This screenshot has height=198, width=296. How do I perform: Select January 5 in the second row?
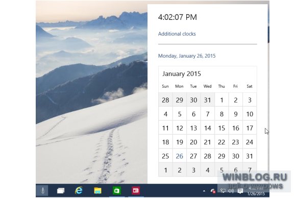pos(179,114)
